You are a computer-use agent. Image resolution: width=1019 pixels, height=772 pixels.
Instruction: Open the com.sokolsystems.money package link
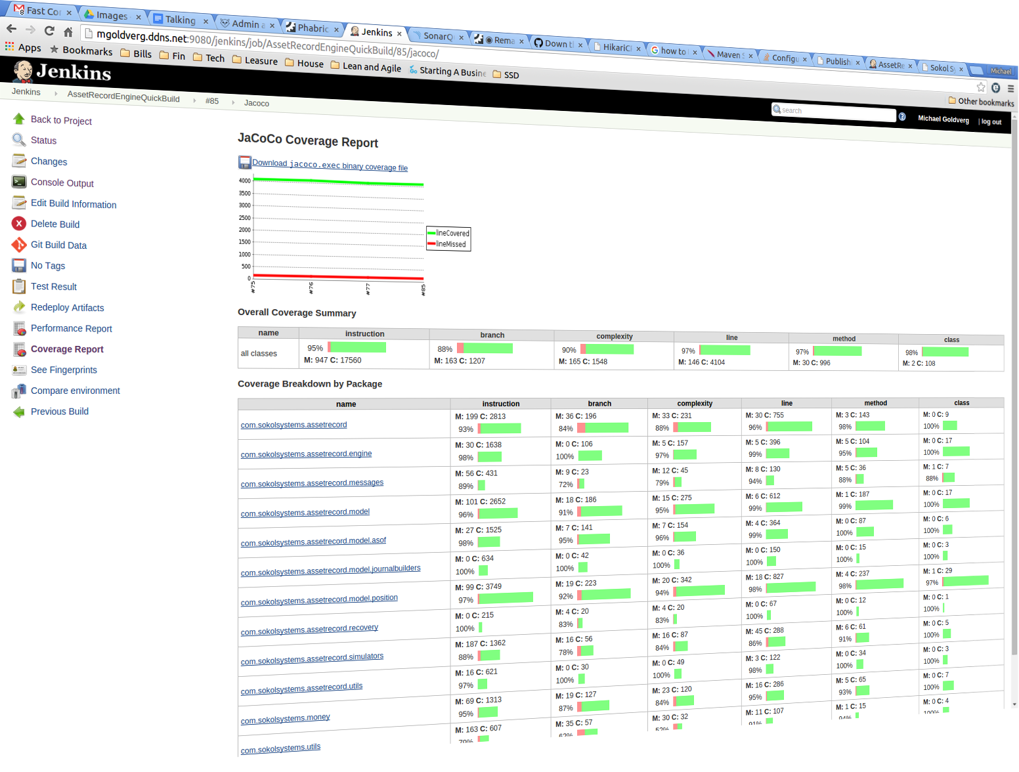tap(285, 719)
